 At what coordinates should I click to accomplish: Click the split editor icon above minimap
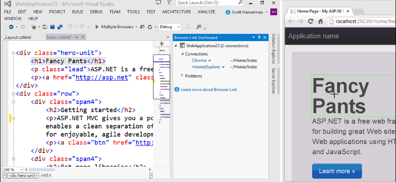pyautogui.click(x=162, y=43)
